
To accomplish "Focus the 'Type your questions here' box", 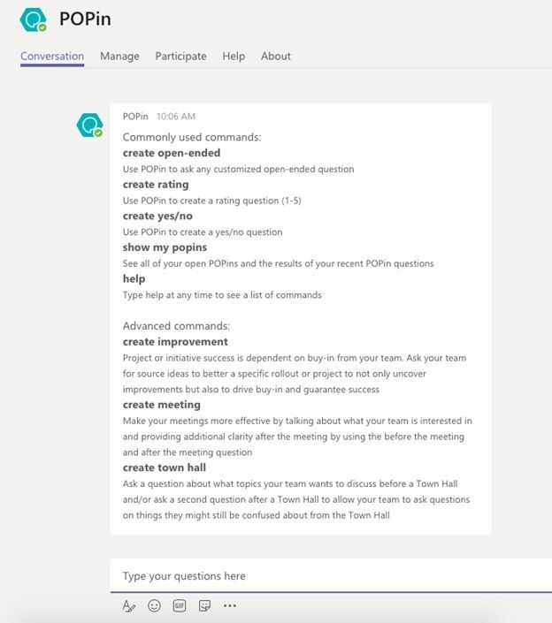I will tap(327, 576).
